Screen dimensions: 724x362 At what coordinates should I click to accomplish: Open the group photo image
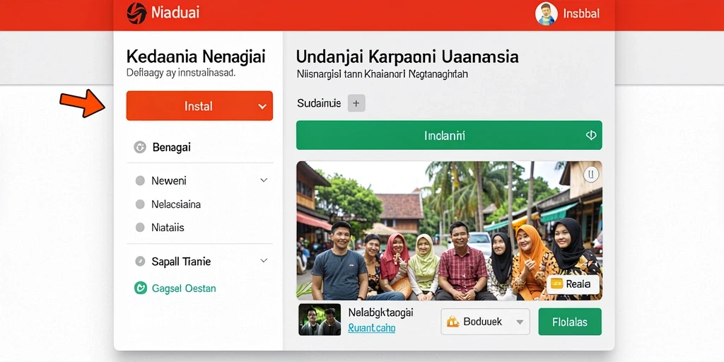pyautogui.click(x=449, y=230)
